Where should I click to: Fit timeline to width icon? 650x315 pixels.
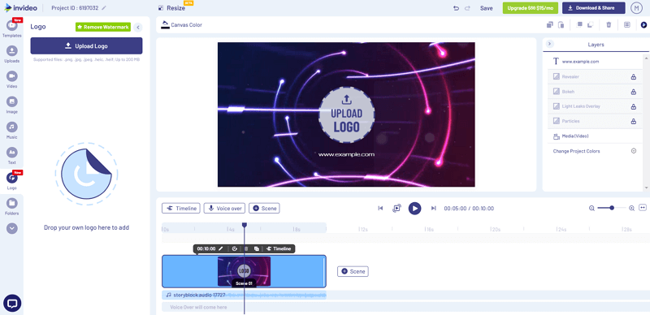[643, 208]
